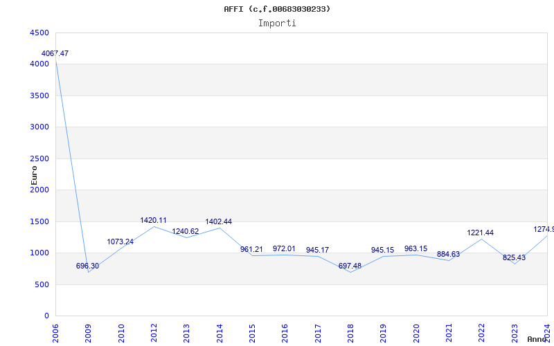The width and height of the screenshot is (554, 346).
Task: Click the 2019 year label
Action: (x=384, y=334)
